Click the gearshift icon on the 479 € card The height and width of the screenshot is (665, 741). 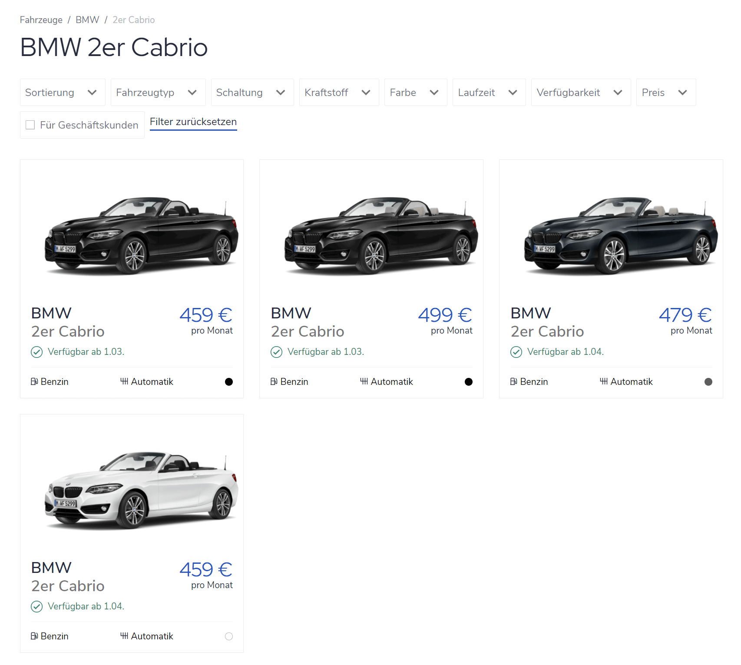click(604, 382)
